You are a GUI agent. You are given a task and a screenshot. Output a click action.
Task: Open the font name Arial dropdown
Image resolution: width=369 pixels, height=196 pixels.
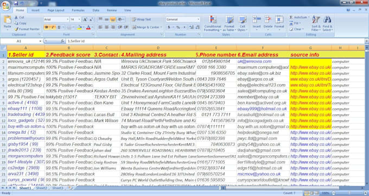pyautogui.click(x=67, y=19)
